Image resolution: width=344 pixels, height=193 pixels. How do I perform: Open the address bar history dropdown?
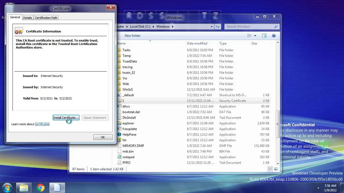(x=212, y=27)
